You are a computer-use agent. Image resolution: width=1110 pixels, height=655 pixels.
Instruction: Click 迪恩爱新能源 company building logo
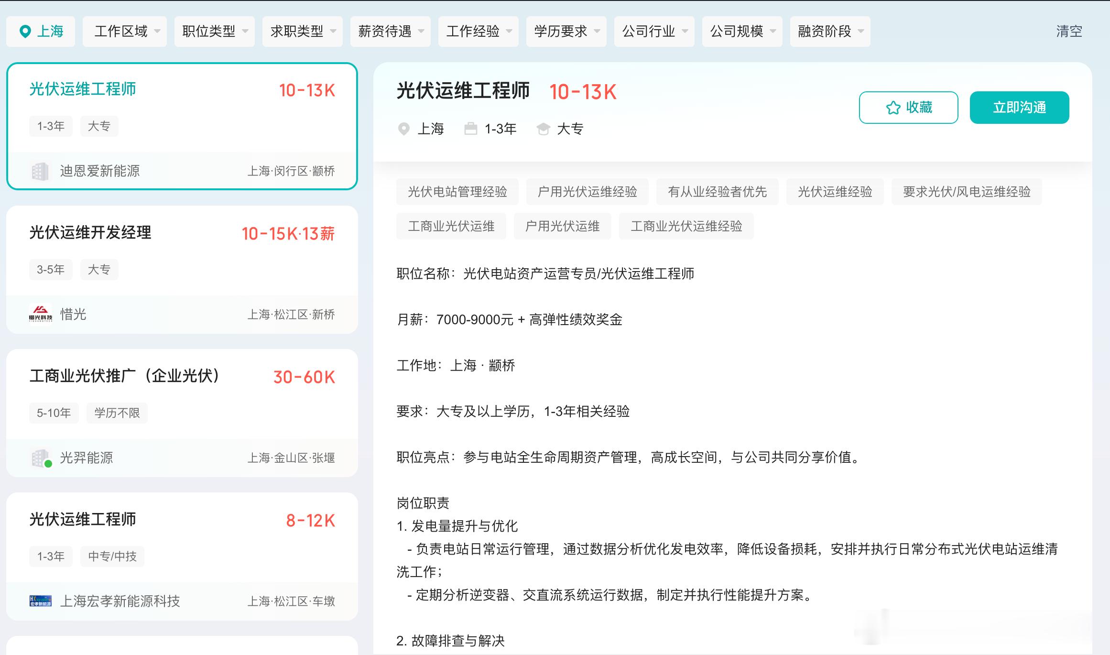point(40,171)
